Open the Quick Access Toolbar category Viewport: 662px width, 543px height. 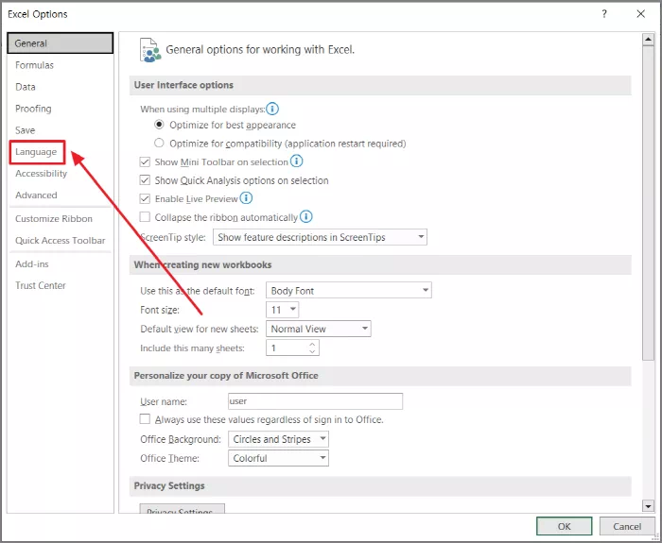tap(61, 240)
